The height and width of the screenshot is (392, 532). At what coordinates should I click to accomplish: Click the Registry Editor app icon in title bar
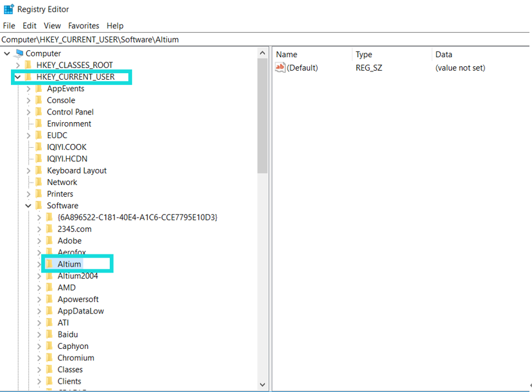[x=9, y=9]
